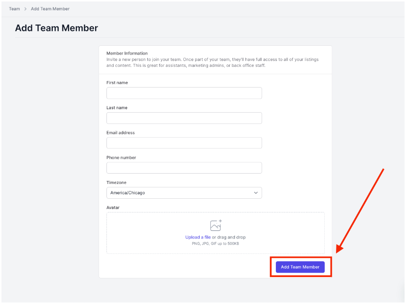Focus the First name input field
Image resolution: width=405 pixels, height=303 pixels.
pyautogui.click(x=184, y=93)
